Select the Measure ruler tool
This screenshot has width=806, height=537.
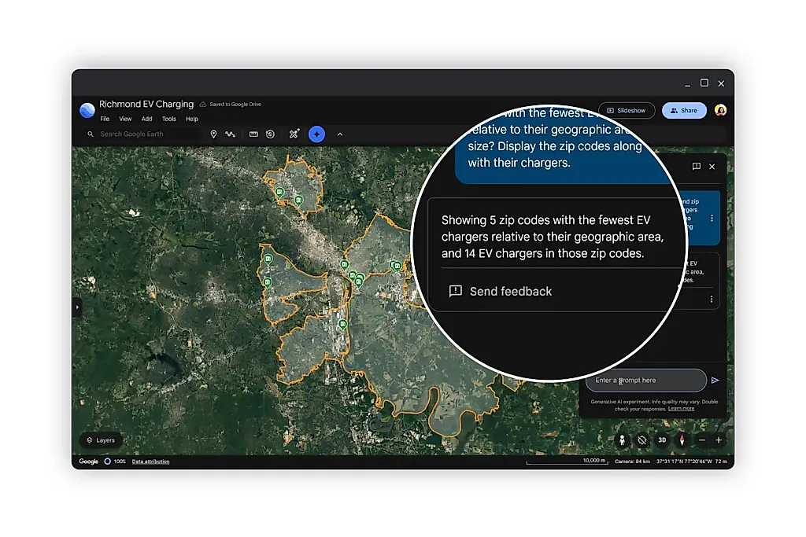click(253, 134)
